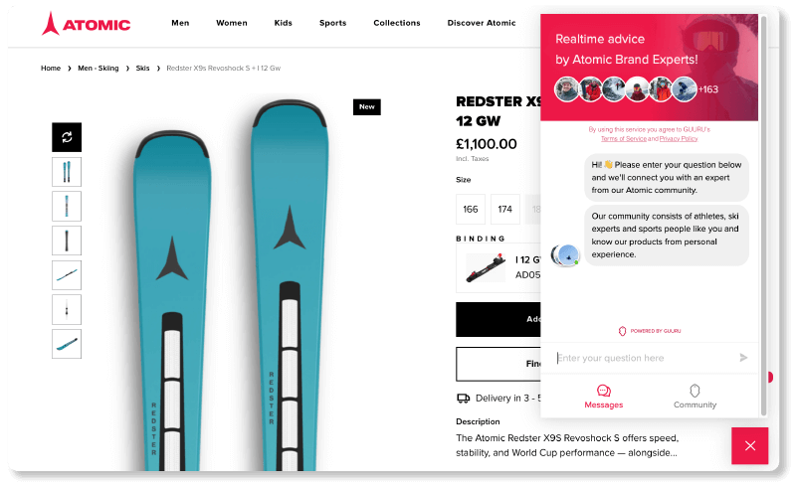The height and width of the screenshot is (486, 797).
Task: Open the Terms of Service link
Action: coord(623,139)
